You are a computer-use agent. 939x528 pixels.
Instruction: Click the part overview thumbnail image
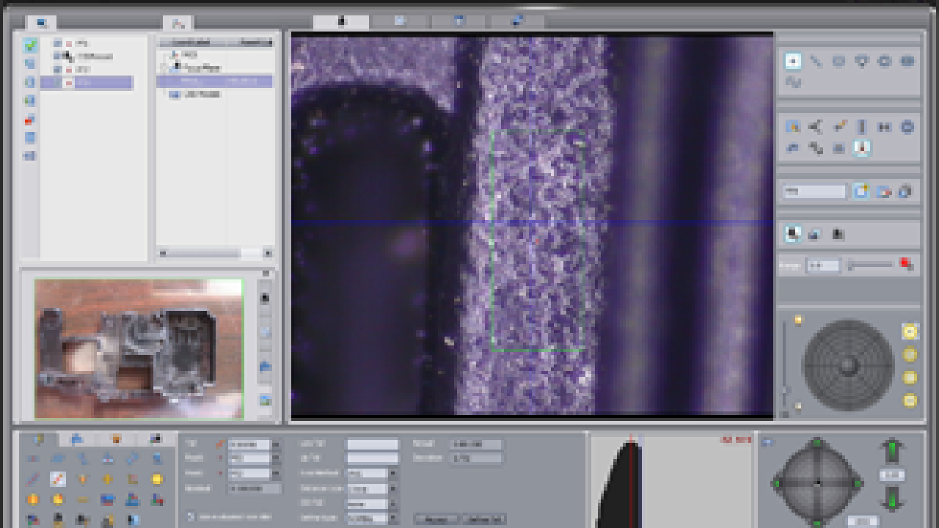pyautogui.click(x=139, y=348)
